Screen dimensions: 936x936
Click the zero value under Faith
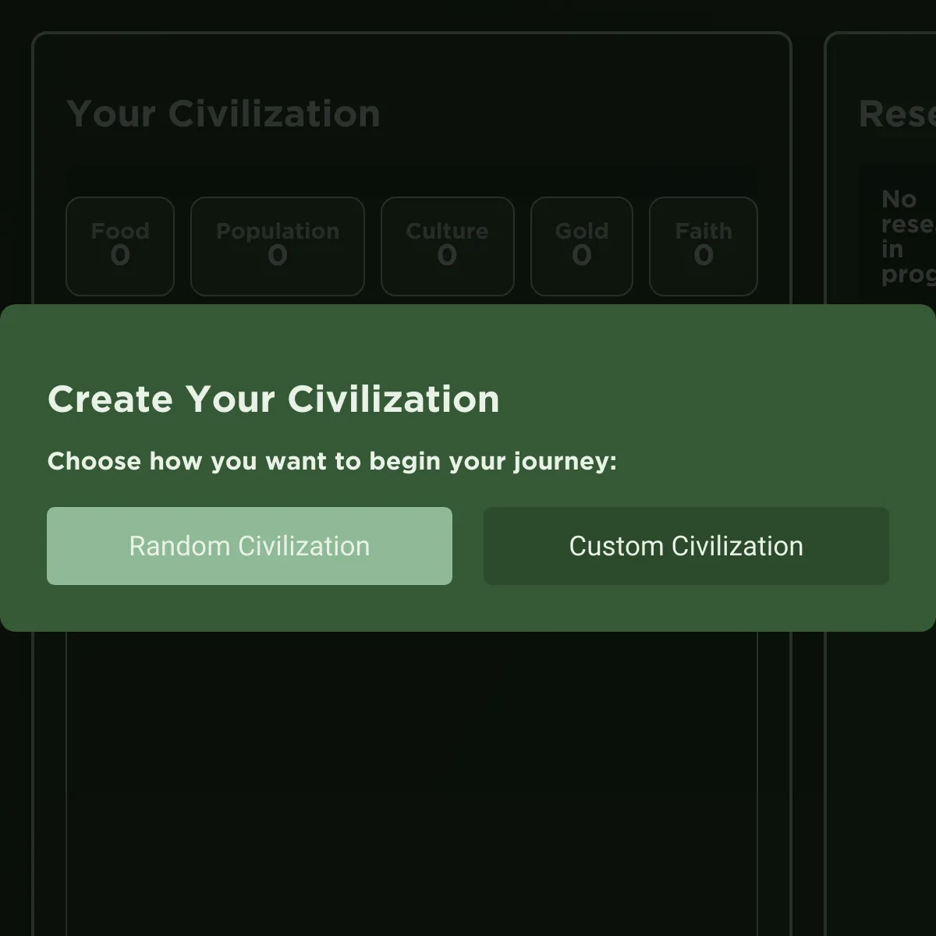click(x=704, y=256)
